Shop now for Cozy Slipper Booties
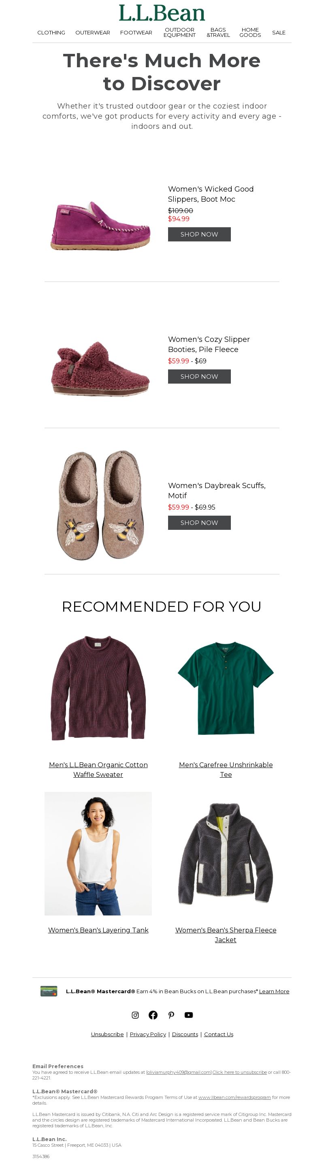 click(x=199, y=376)
